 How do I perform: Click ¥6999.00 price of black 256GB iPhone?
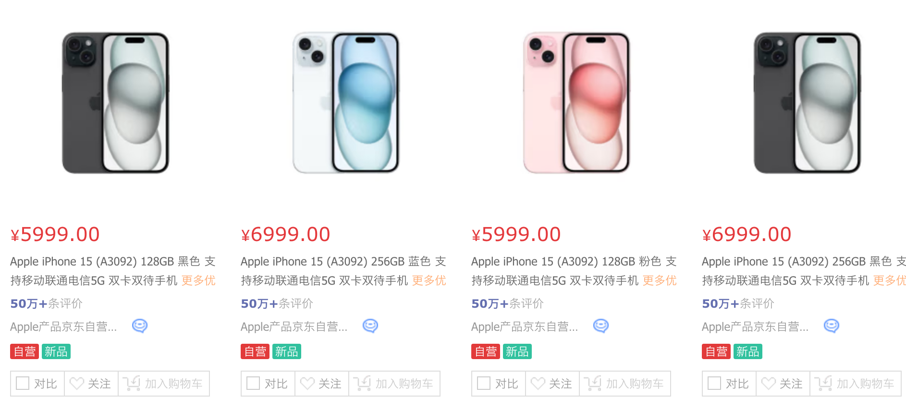click(x=747, y=234)
